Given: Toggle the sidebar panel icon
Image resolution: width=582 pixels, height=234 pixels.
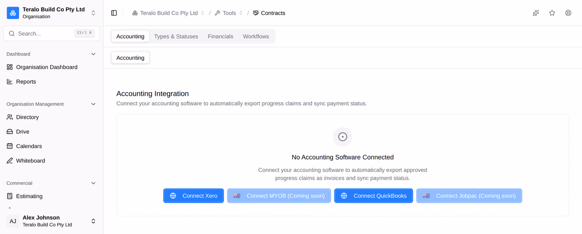Looking at the screenshot, I should 114,13.
